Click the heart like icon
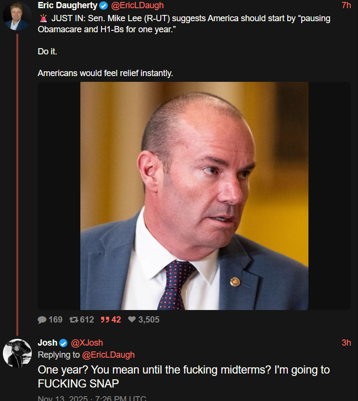The height and width of the screenshot is (401, 358). (132, 319)
